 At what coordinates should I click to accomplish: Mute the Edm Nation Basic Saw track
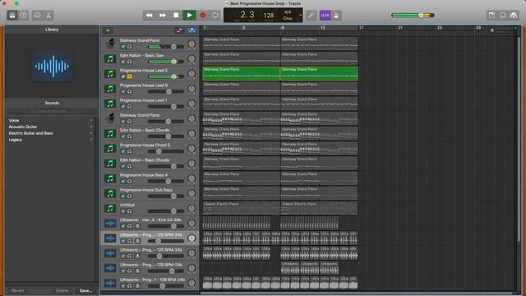(123, 62)
